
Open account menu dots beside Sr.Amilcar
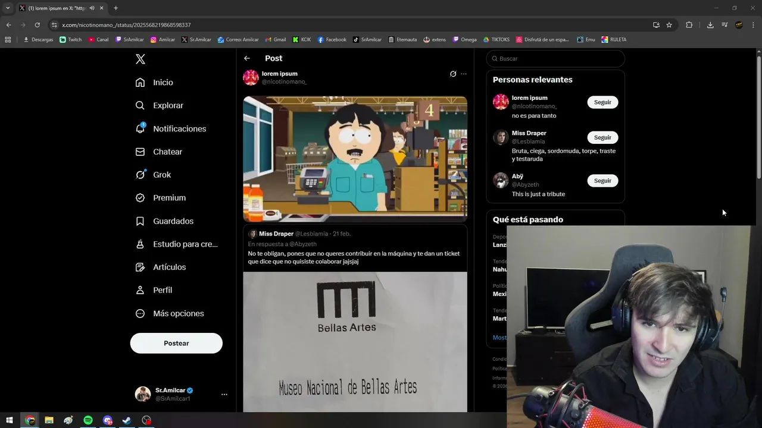[224, 394]
